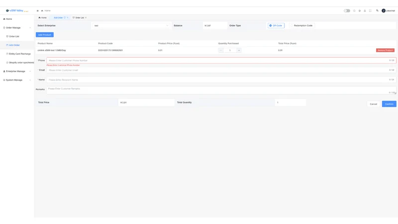Click the phone number validation error message
The height and width of the screenshot is (224, 398).
[x=63, y=65]
